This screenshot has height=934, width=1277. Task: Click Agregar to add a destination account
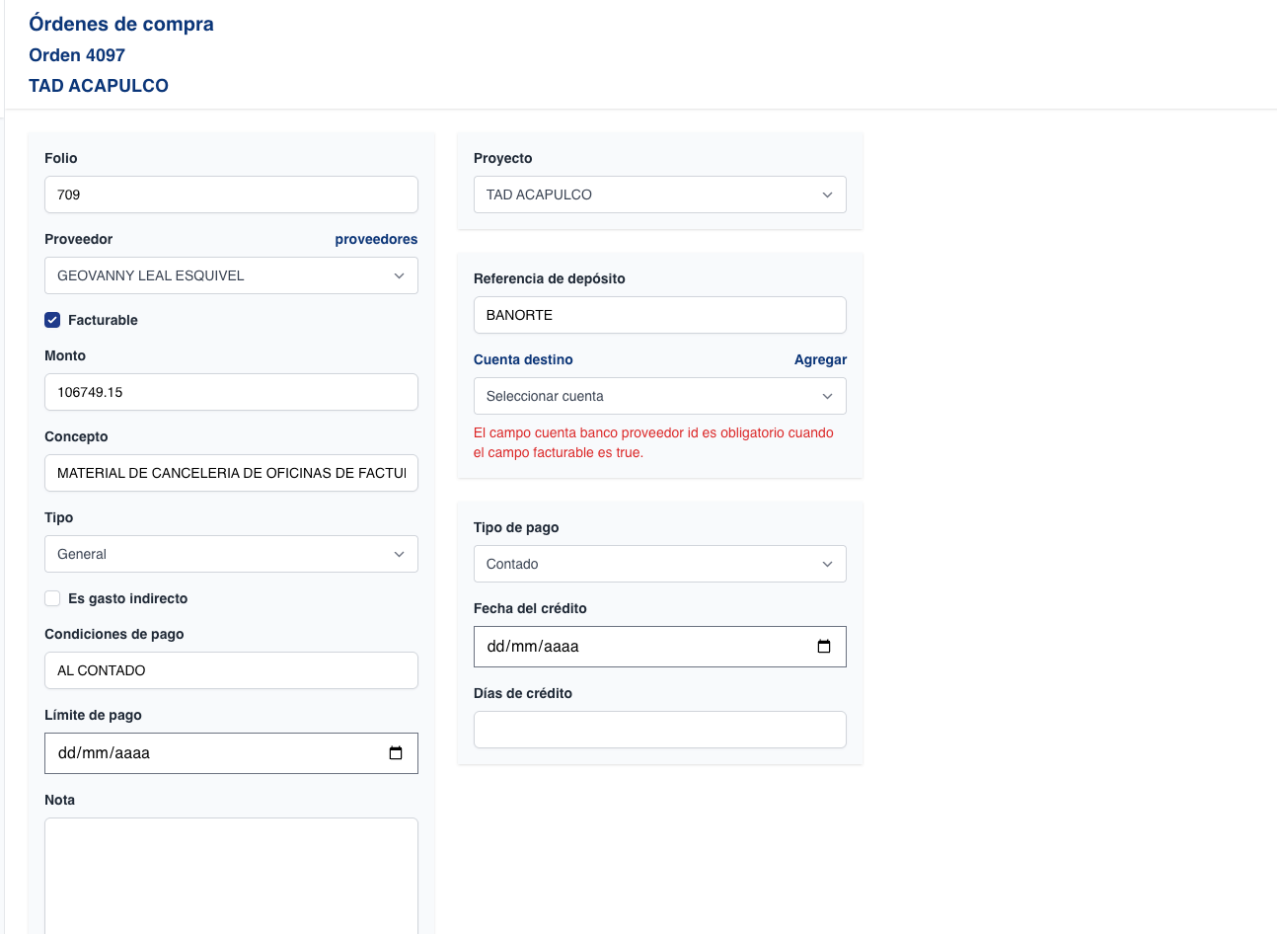820,359
